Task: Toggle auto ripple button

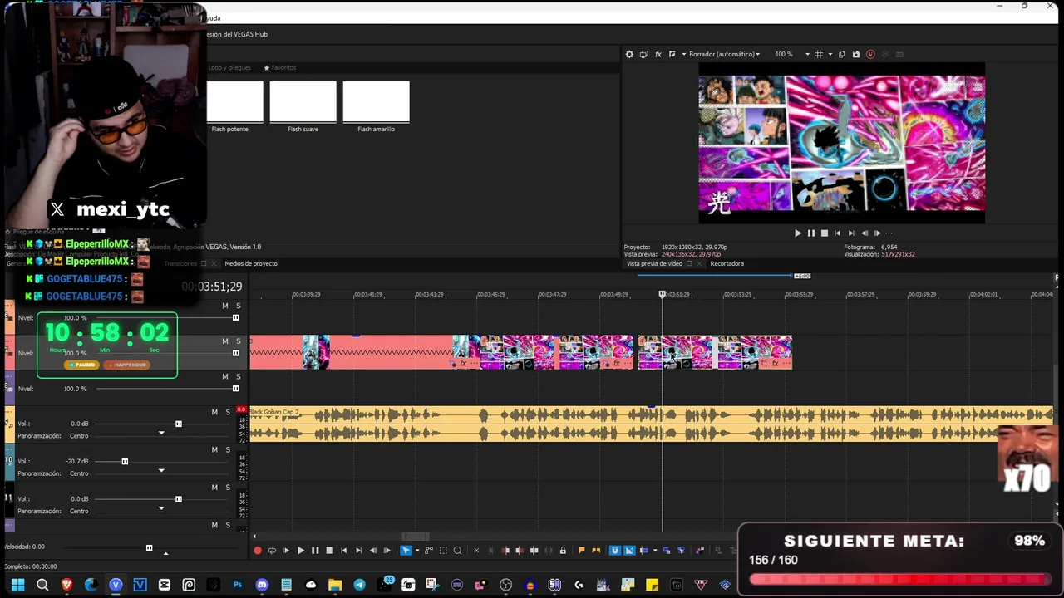Action: tap(644, 550)
